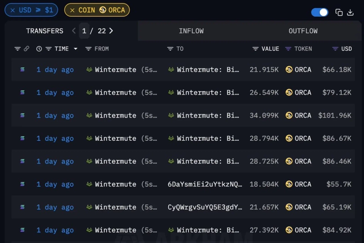Switch to the INFLOW tab

pyautogui.click(x=191, y=31)
